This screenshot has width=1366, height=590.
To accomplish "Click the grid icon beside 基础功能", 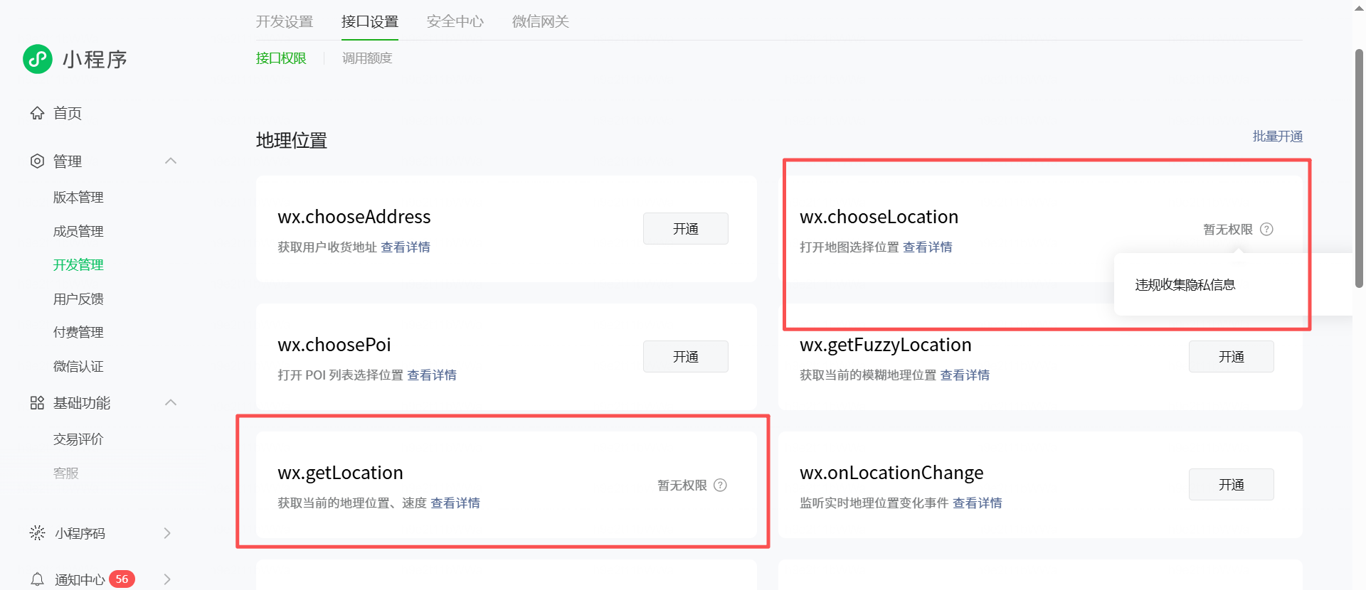I will (37, 403).
